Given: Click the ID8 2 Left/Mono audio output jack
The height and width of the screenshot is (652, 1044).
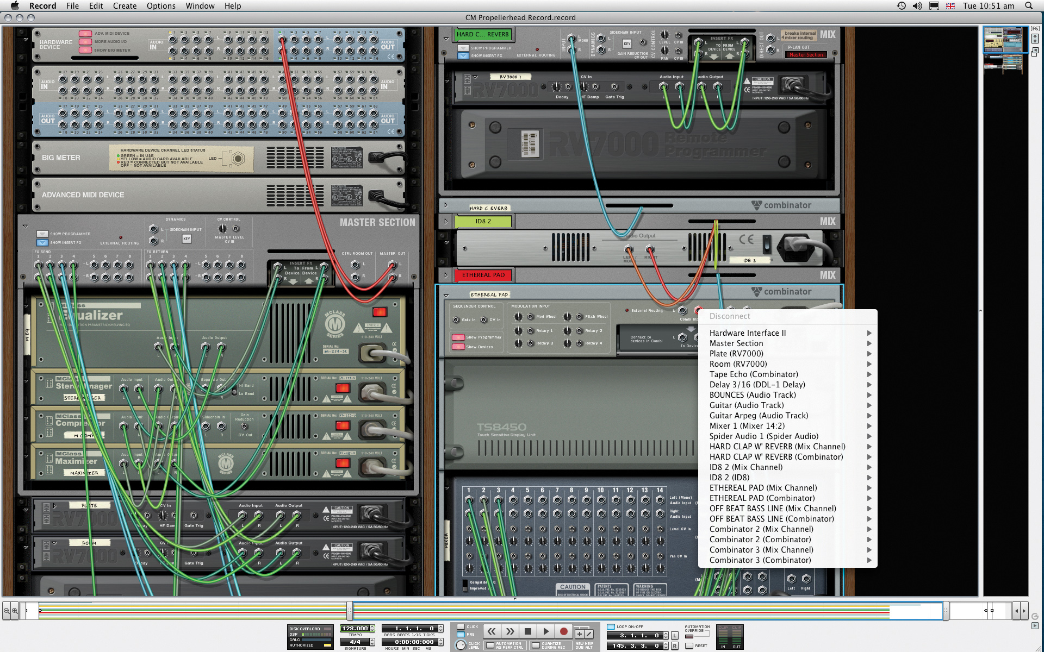Looking at the screenshot, I should pos(629,249).
